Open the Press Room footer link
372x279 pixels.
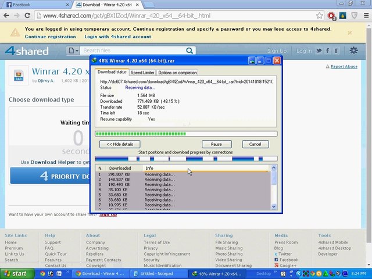[286, 242]
